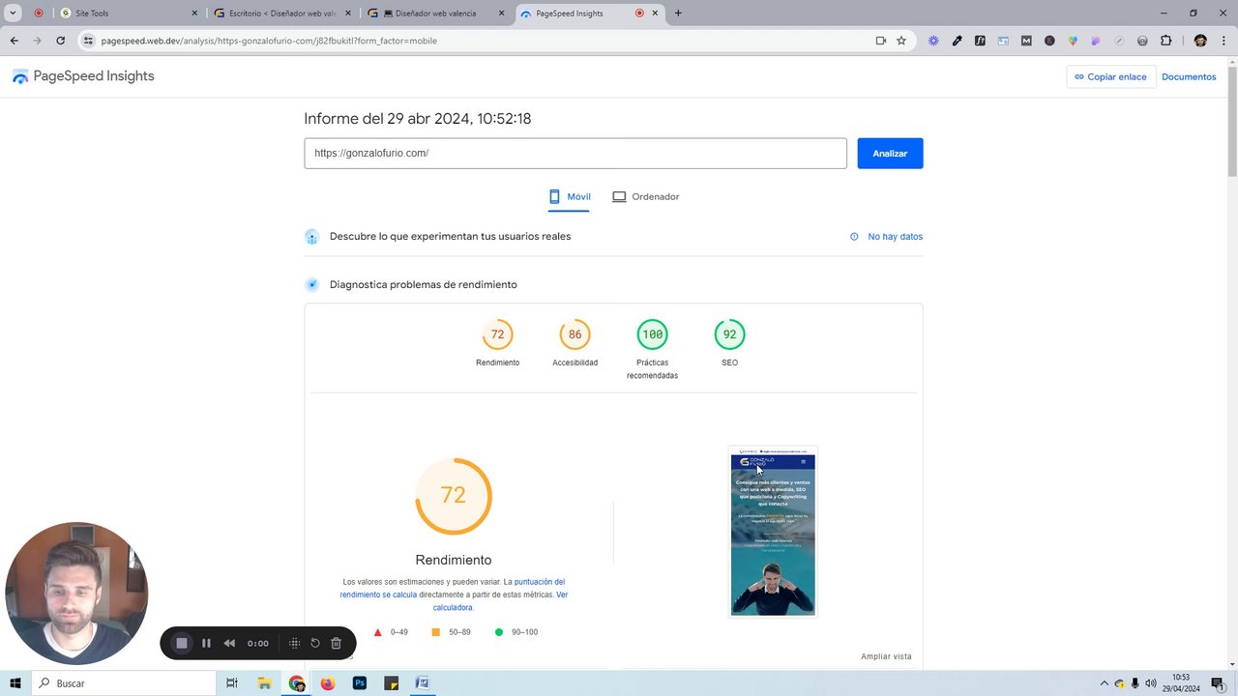
Task: Rewind the screen recording
Action: (x=229, y=643)
